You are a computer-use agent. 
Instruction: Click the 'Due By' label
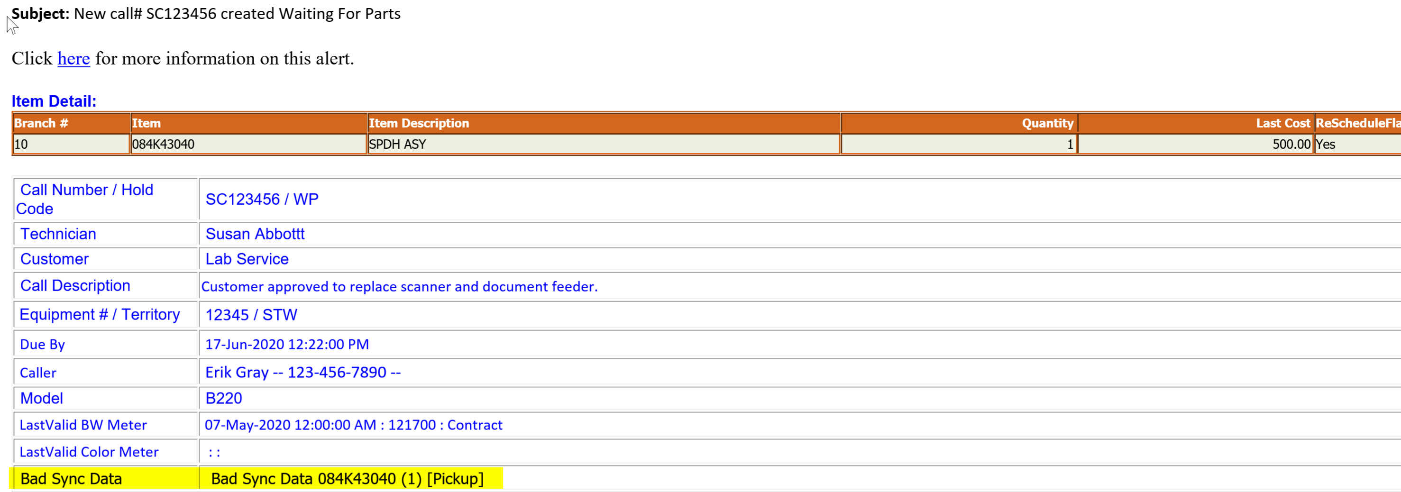point(42,344)
